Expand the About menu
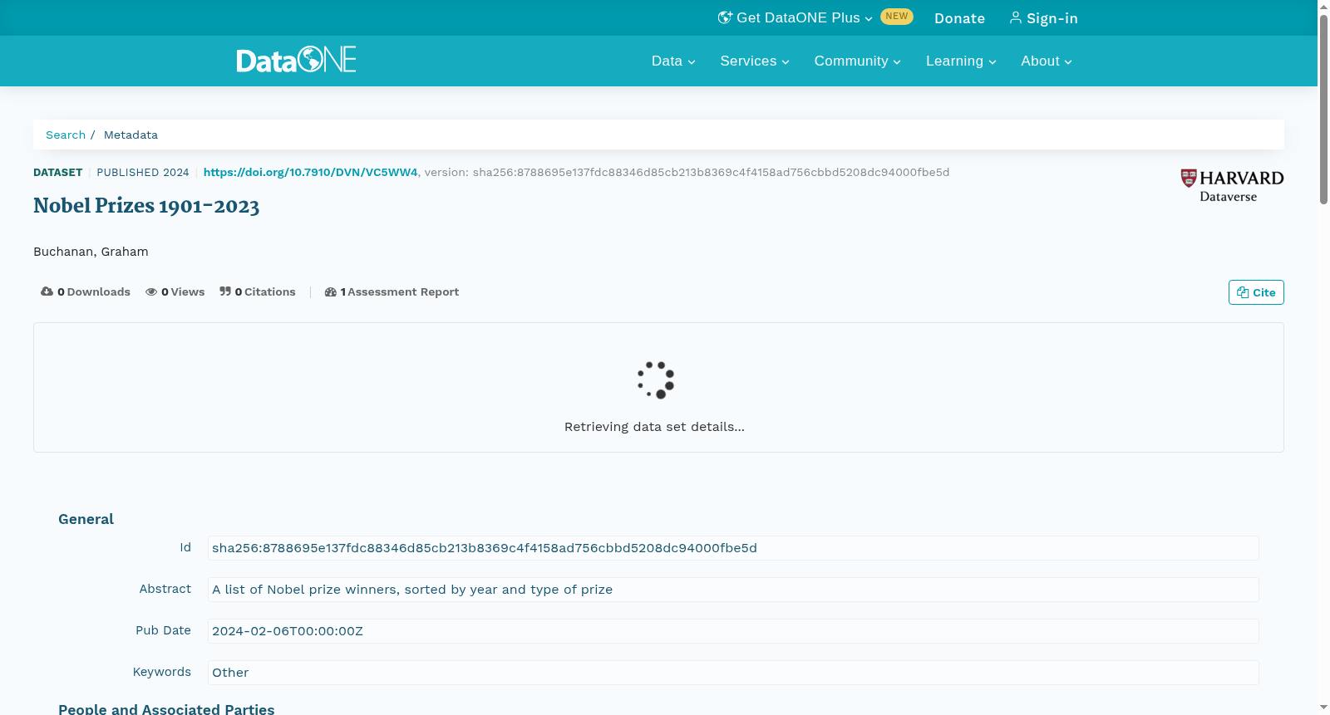 tap(1047, 61)
